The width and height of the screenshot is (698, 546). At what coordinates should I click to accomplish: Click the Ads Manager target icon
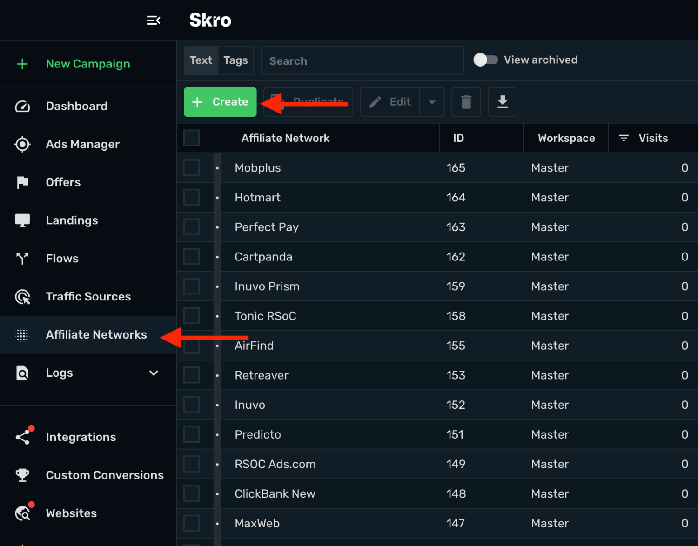[x=22, y=145]
